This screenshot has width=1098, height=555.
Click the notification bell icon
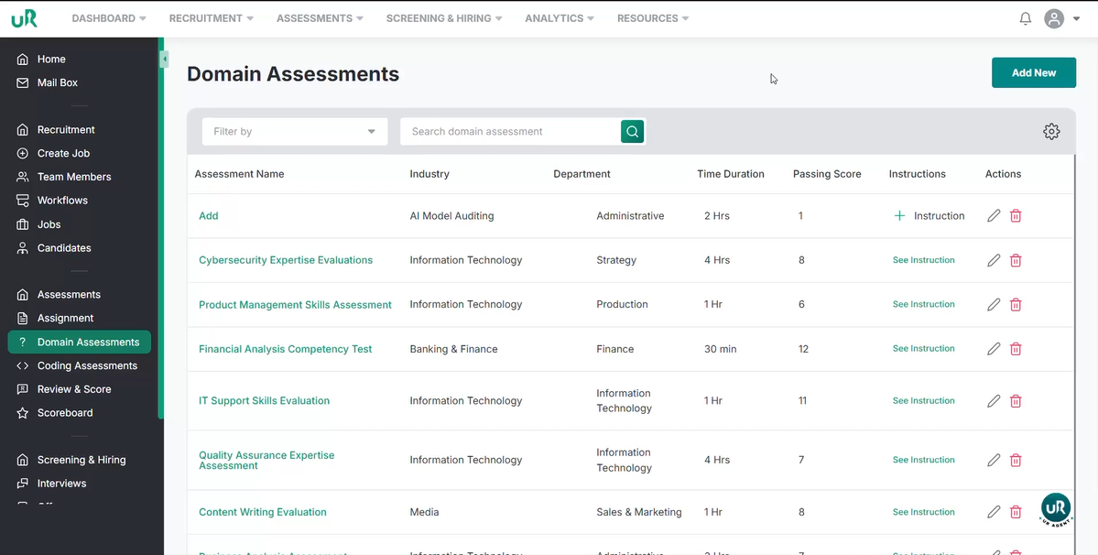pos(1026,18)
